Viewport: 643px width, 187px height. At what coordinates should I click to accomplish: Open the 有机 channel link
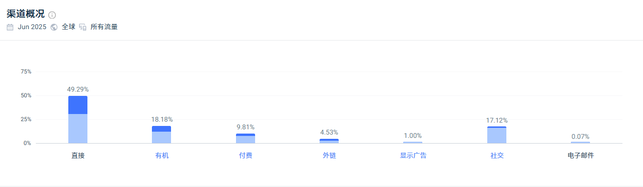coord(162,156)
